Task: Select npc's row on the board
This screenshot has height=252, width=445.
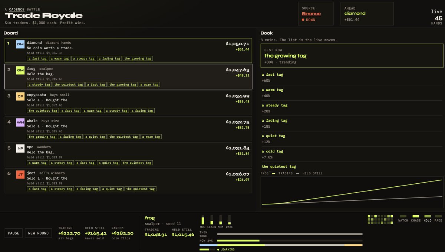Action: [x=128, y=154]
